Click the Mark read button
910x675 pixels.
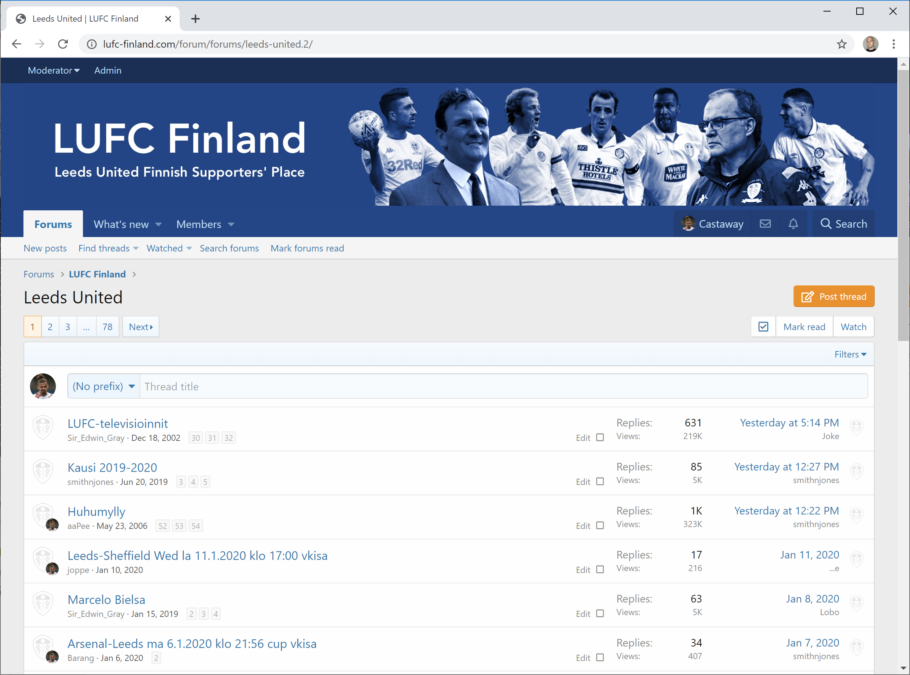(804, 326)
